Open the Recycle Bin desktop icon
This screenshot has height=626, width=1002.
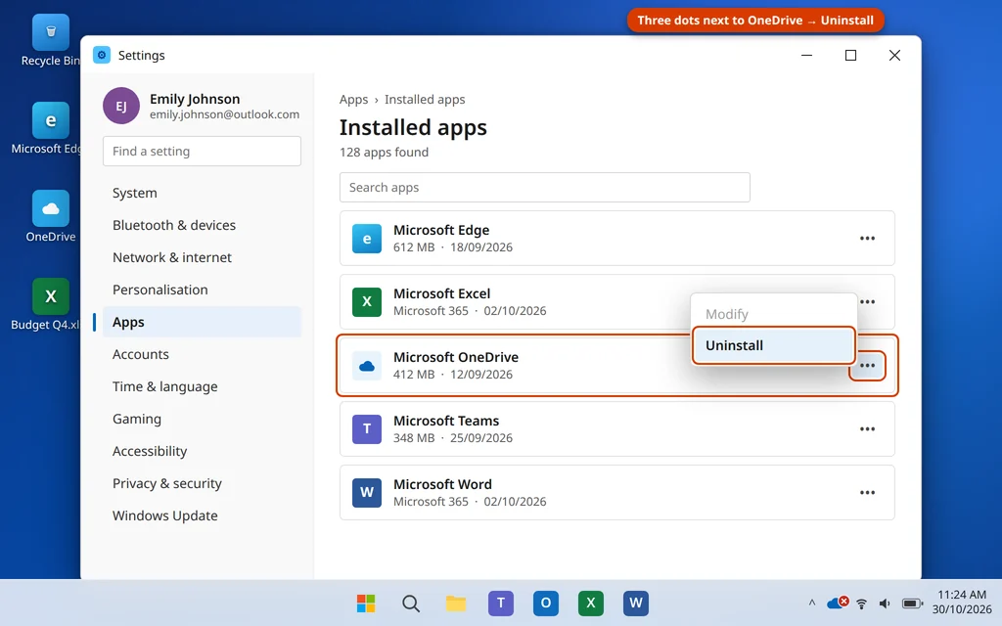(x=51, y=40)
